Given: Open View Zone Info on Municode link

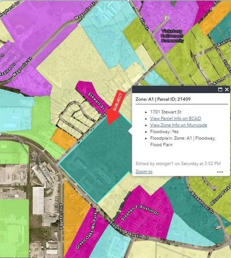Looking at the screenshot, I should pos(178,125).
